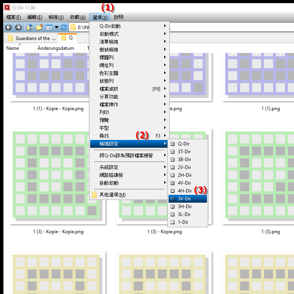Expand the 清單檢視 submenu

click(129, 42)
